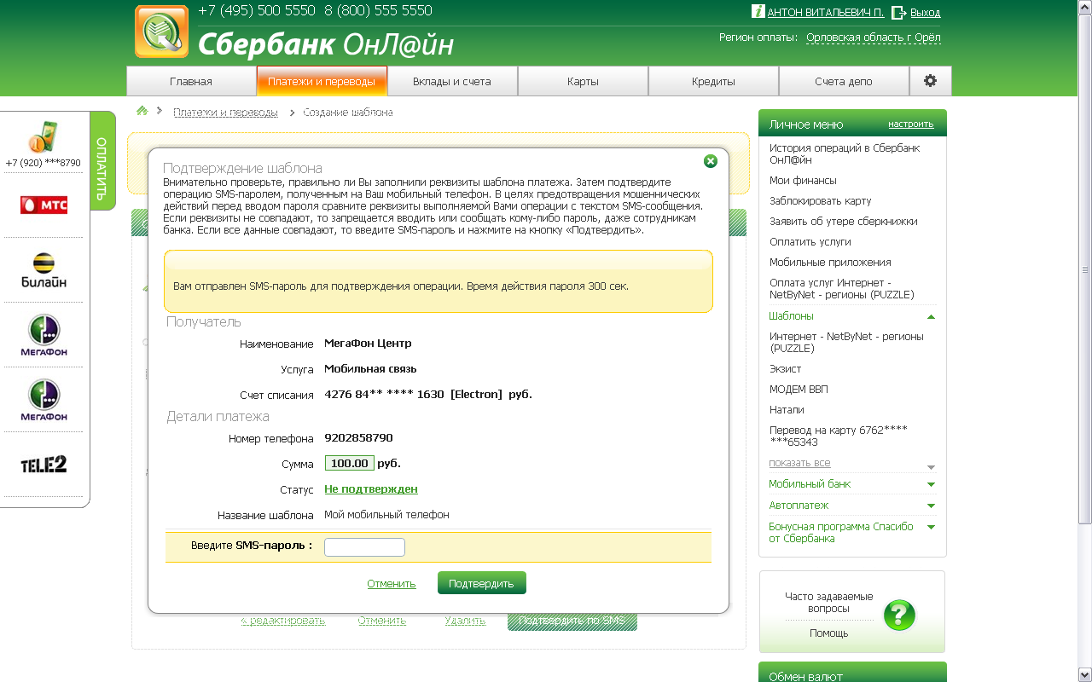Viewport: 1092px width, 682px height.
Task: Click background редактировать link
Action: click(282, 621)
